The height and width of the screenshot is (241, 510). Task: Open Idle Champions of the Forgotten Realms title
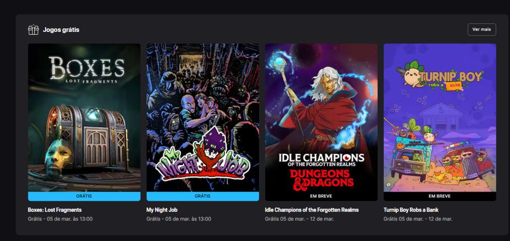click(312, 210)
